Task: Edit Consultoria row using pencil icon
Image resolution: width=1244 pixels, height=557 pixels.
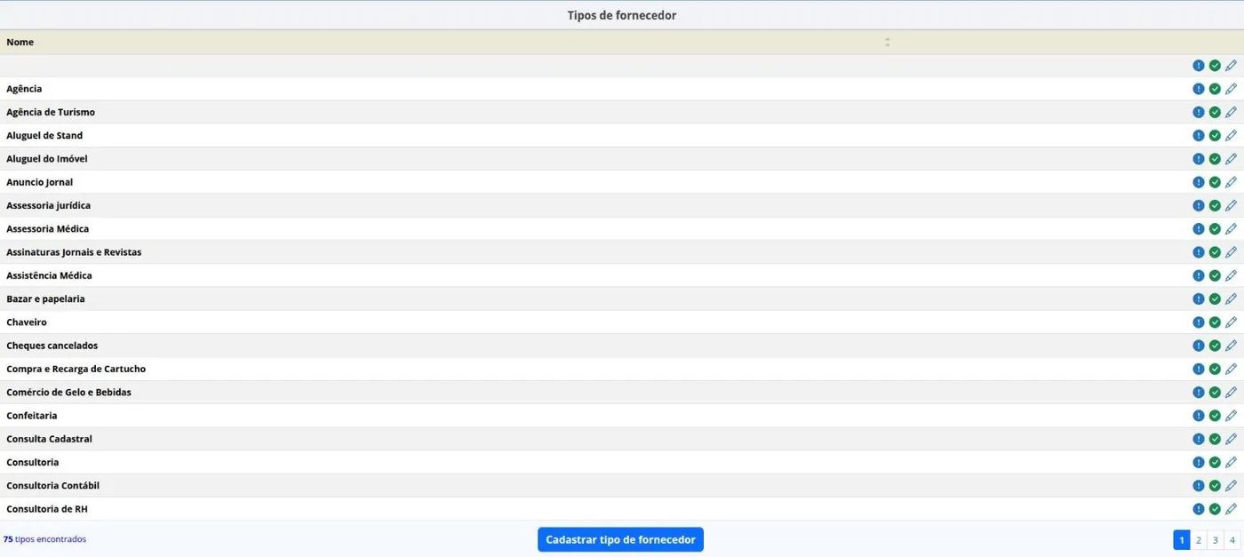Action: (x=1231, y=462)
